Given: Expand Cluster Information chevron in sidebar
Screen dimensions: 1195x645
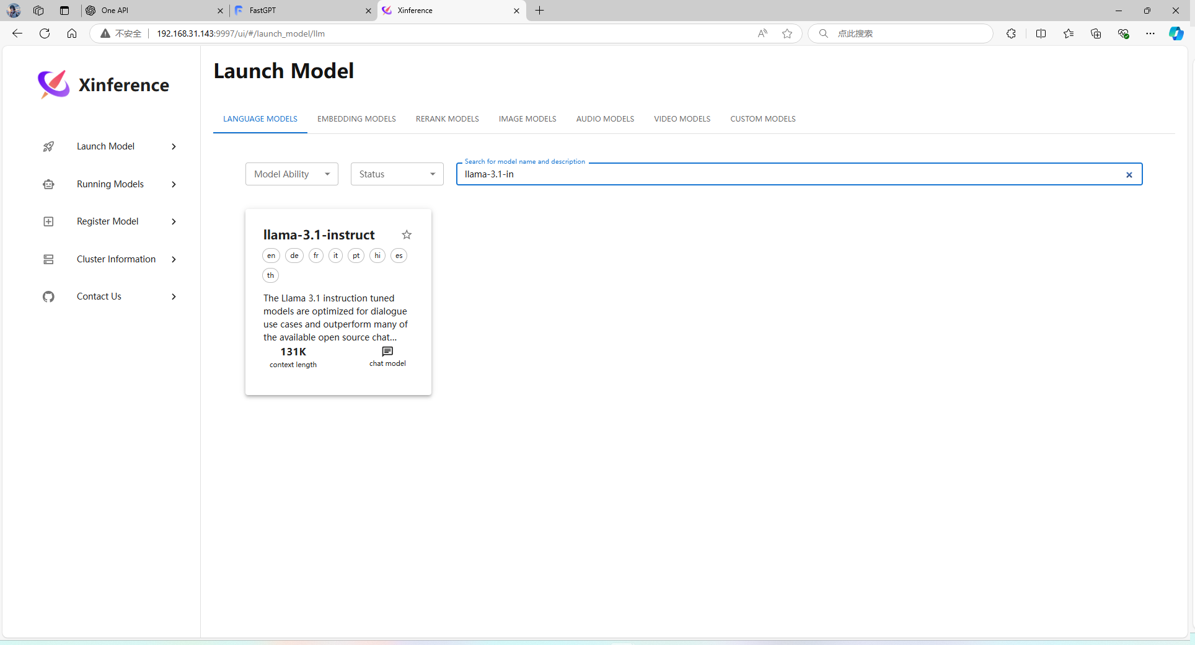Looking at the screenshot, I should (x=174, y=259).
